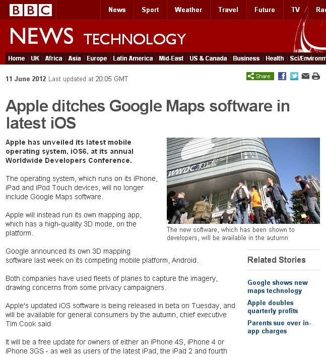Open Sport in the top navigation

pos(150,10)
